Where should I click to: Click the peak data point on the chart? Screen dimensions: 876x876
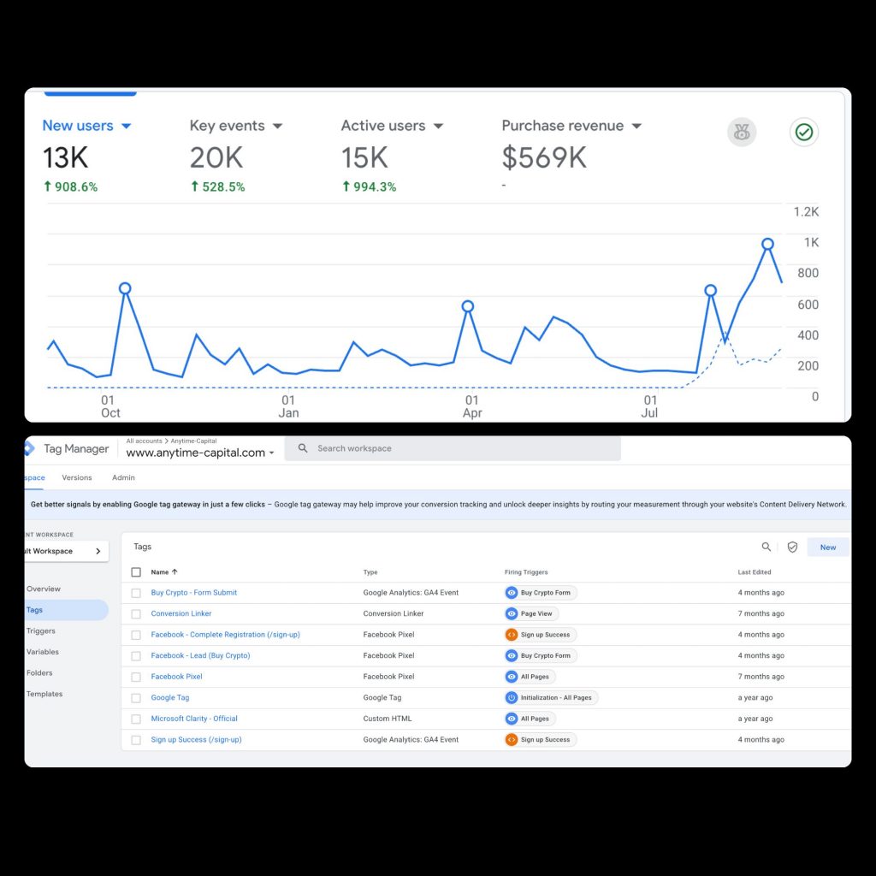[767, 244]
